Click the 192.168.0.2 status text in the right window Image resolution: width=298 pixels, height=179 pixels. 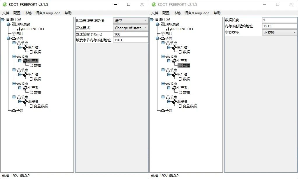pyautogui.click(x=169, y=176)
